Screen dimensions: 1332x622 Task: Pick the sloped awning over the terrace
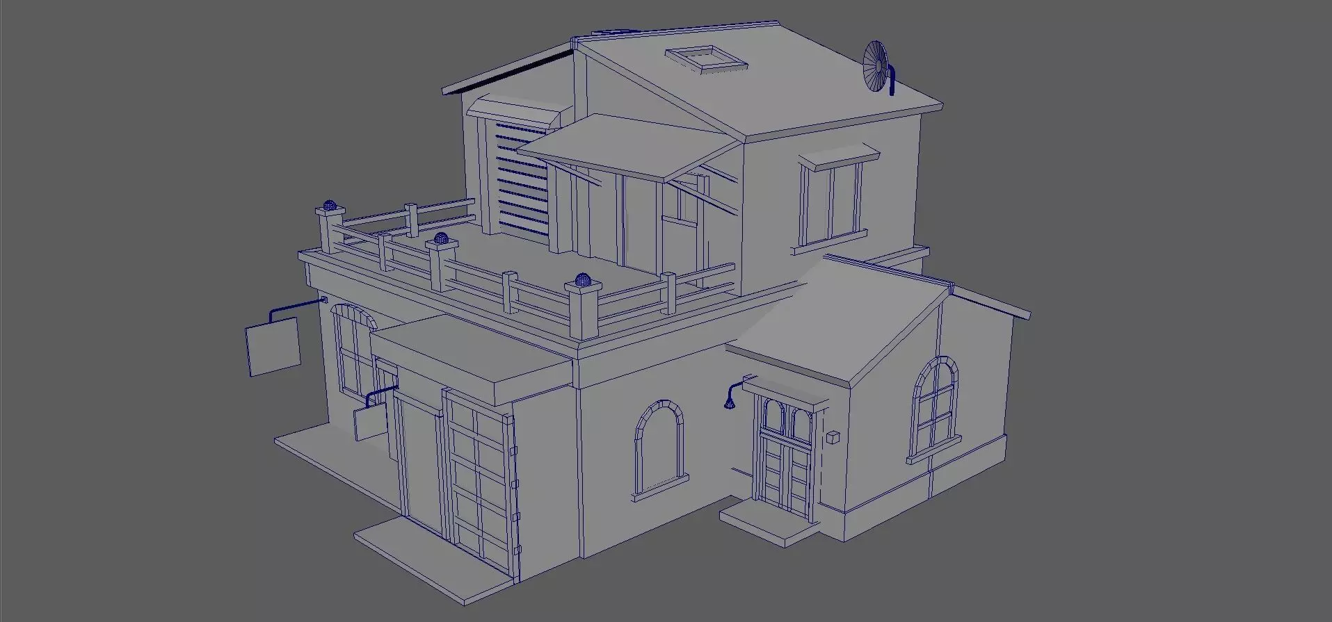630,147
